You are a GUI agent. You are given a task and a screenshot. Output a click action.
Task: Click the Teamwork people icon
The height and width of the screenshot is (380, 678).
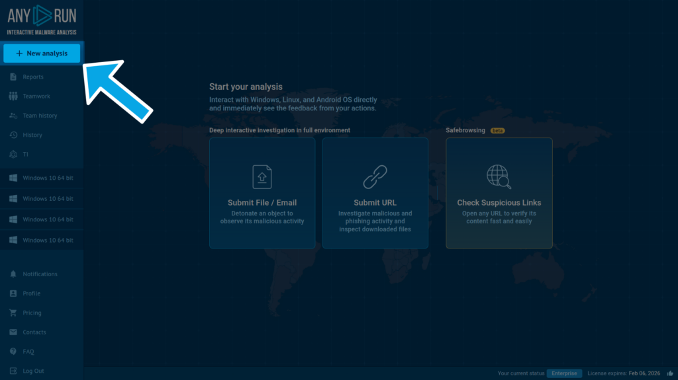click(x=13, y=96)
